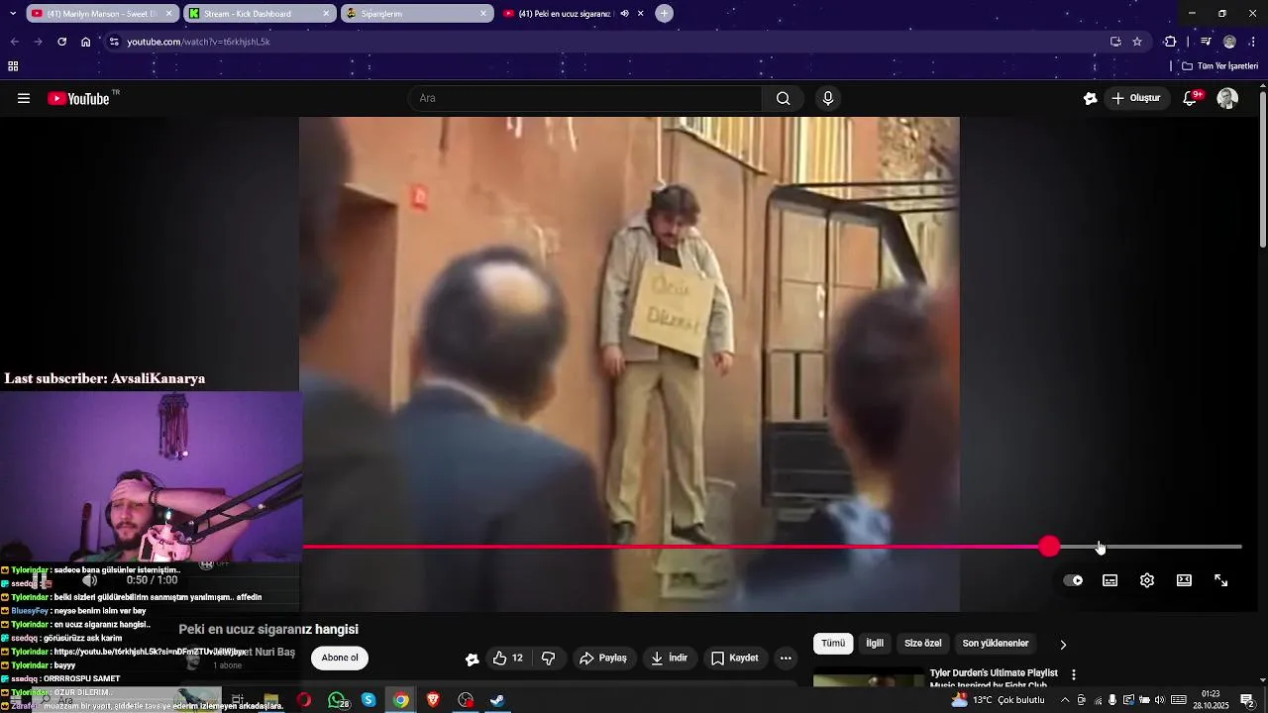Toggle YouTube autoplay switch
Screen dimensions: 1268x713
(1073, 580)
